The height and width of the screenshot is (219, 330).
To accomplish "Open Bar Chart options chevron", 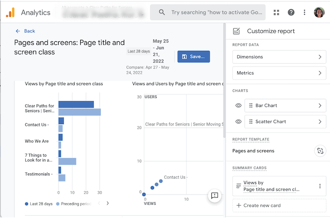I will pyautogui.click(x=320, y=105).
